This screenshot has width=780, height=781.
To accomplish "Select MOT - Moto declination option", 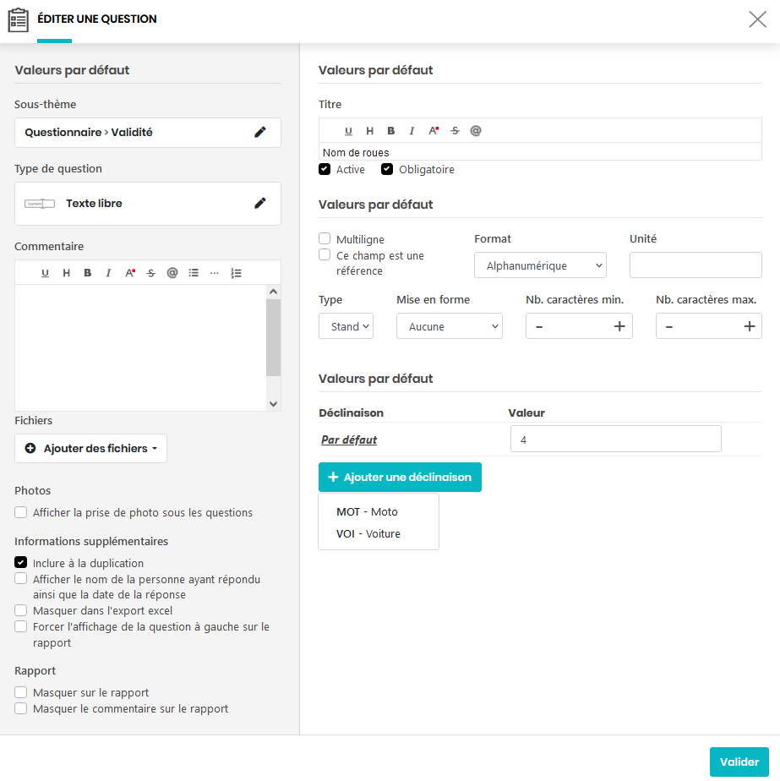I will [367, 511].
